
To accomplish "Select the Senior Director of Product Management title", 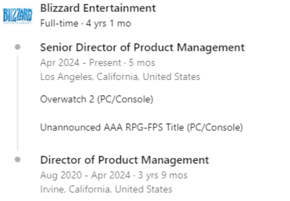I will pos(142,47).
